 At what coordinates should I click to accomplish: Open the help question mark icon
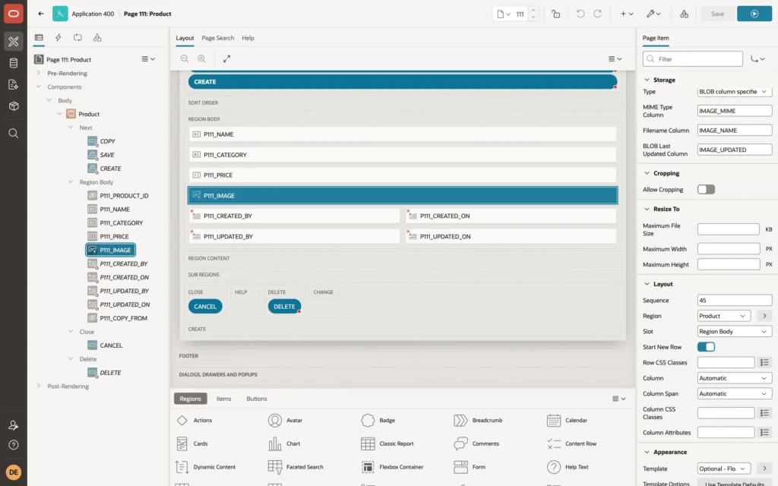(x=14, y=445)
